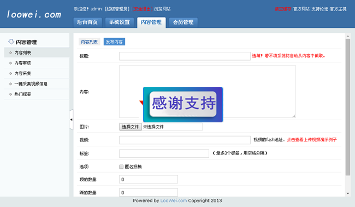The width and height of the screenshot is (355, 207).
Task: Click the loowei.com logo
Action: coord(34,15)
